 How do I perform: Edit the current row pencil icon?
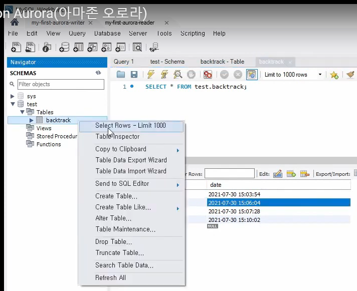278,174
